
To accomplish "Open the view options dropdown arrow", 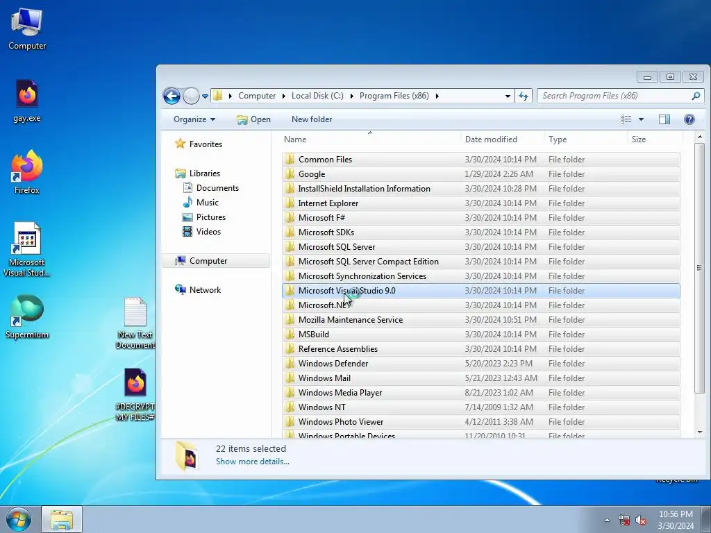I will pos(641,119).
